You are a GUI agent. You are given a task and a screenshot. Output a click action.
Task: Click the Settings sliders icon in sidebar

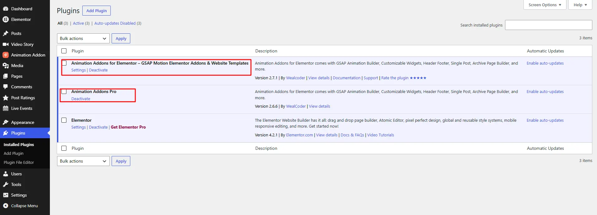(x=6, y=195)
